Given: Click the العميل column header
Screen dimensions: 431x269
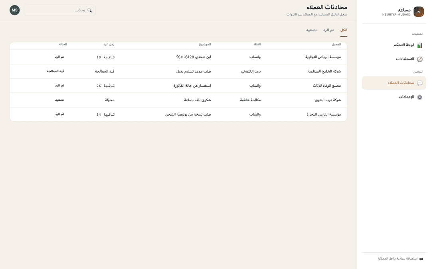Looking at the screenshot, I should point(336,44).
